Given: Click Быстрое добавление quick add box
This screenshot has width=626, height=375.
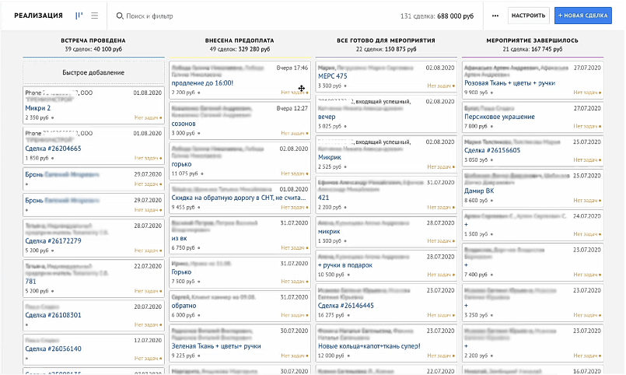Looking at the screenshot, I should pyautogui.click(x=93, y=72).
